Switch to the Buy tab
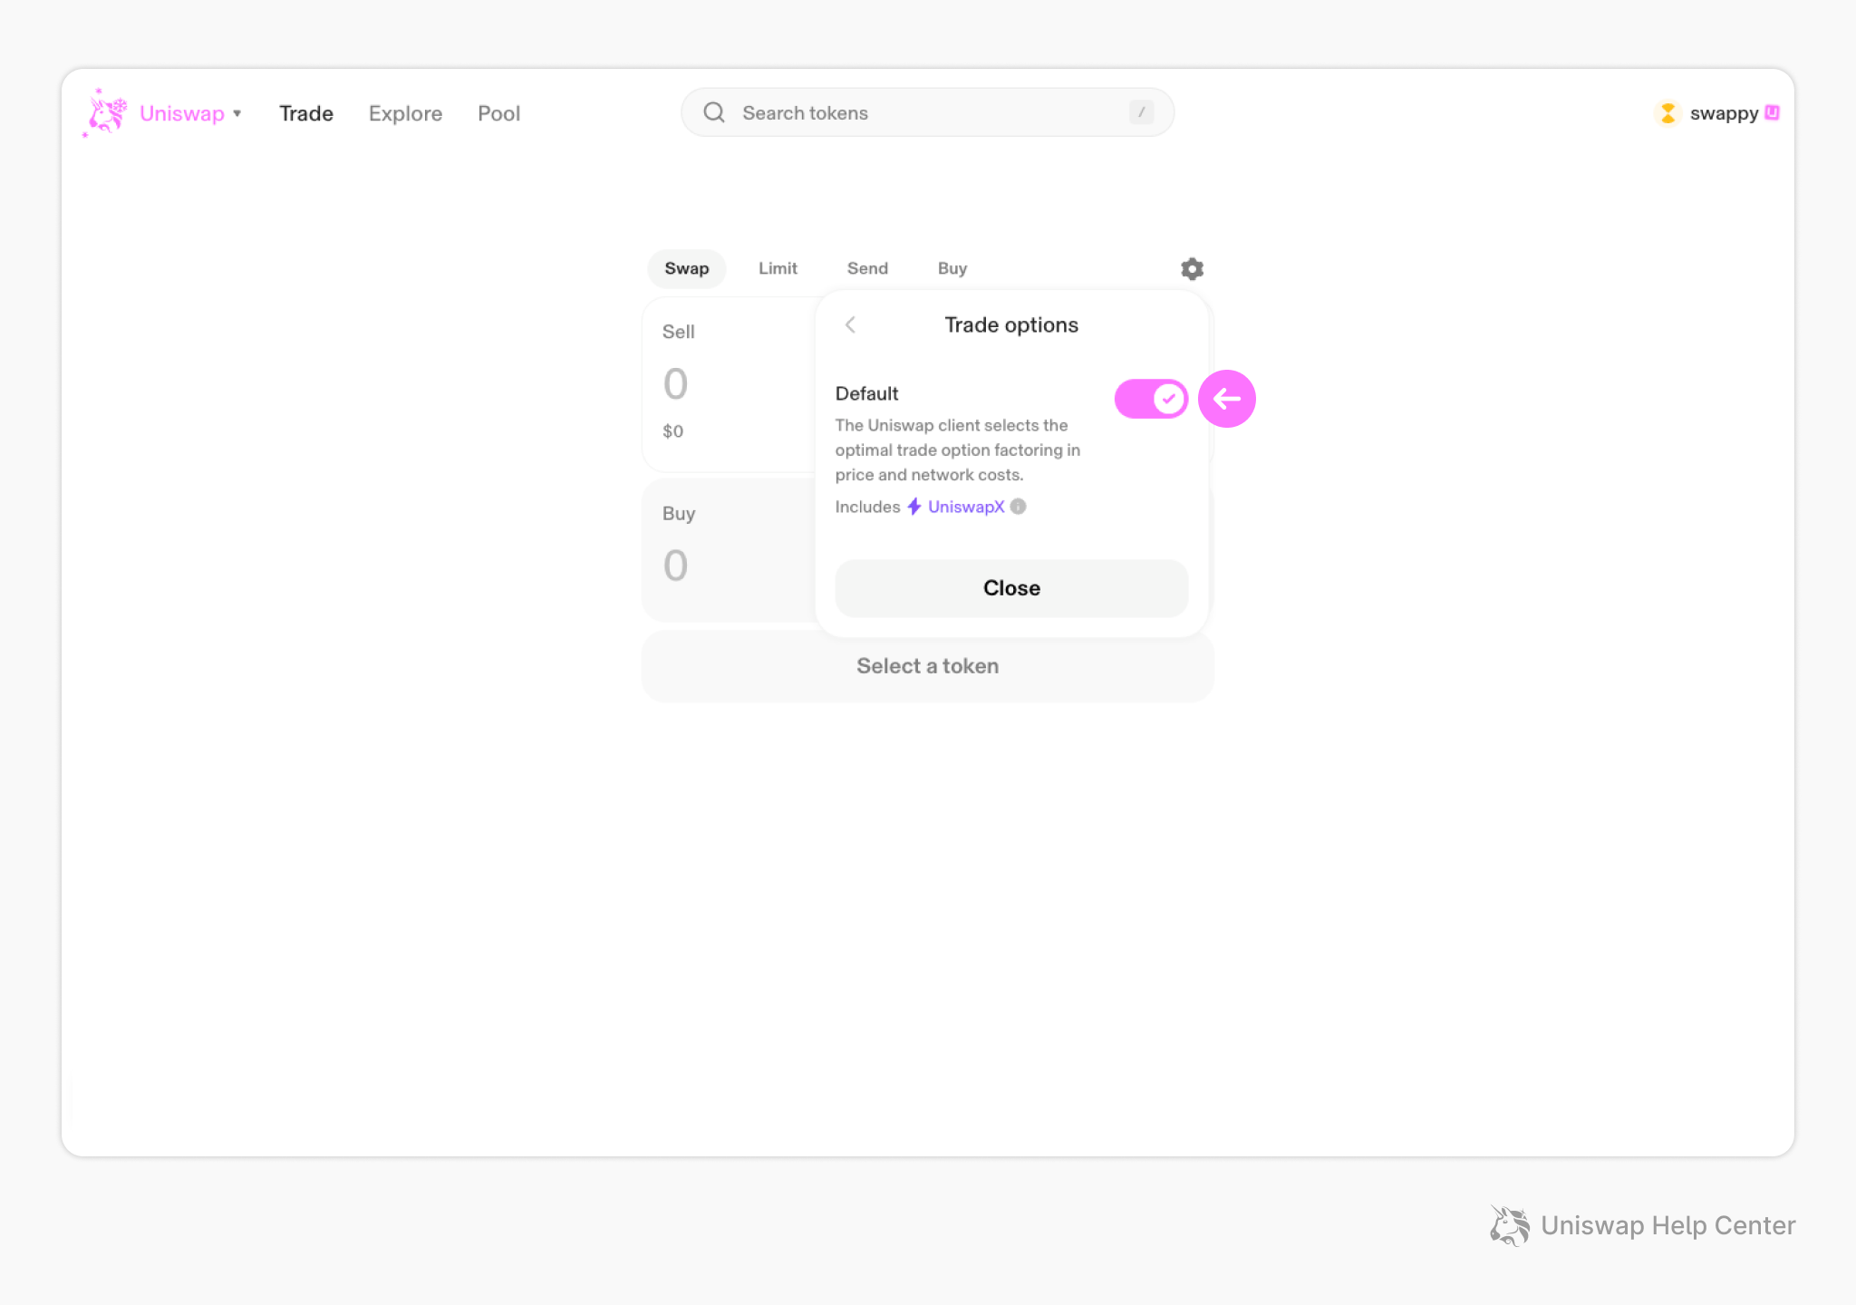 (x=952, y=268)
